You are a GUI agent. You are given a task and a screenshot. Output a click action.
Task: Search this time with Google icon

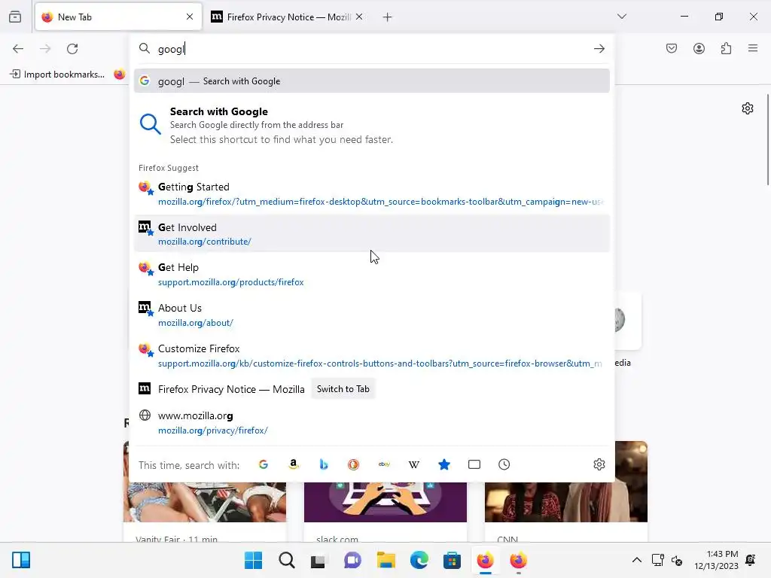(264, 464)
